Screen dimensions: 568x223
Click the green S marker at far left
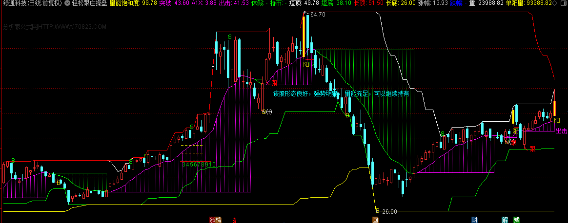coord(13,160)
